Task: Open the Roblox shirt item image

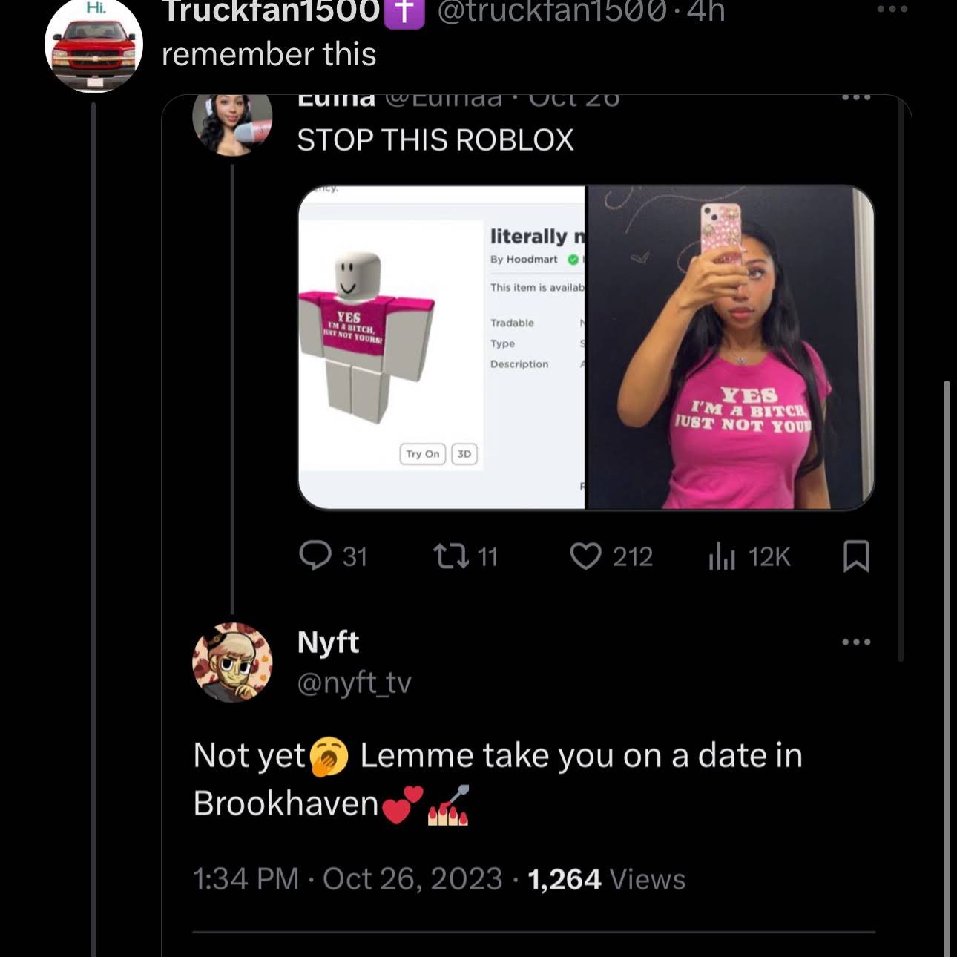Action: point(442,347)
